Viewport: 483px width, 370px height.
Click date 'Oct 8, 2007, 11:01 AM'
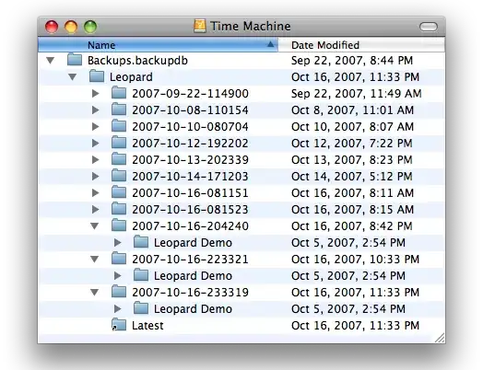click(352, 110)
